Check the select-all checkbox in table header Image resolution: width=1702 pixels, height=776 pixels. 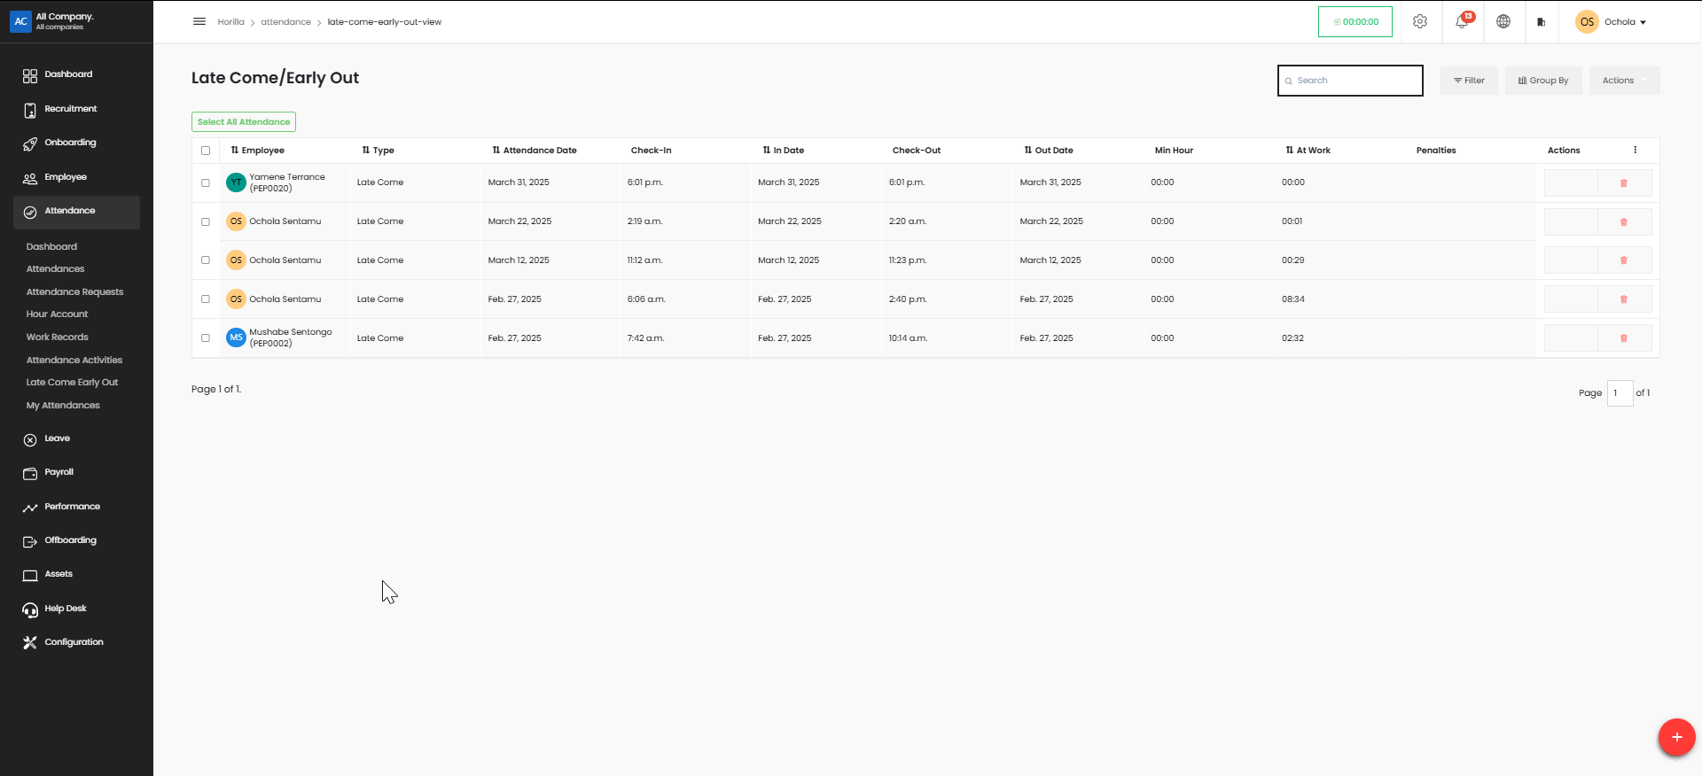(206, 151)
